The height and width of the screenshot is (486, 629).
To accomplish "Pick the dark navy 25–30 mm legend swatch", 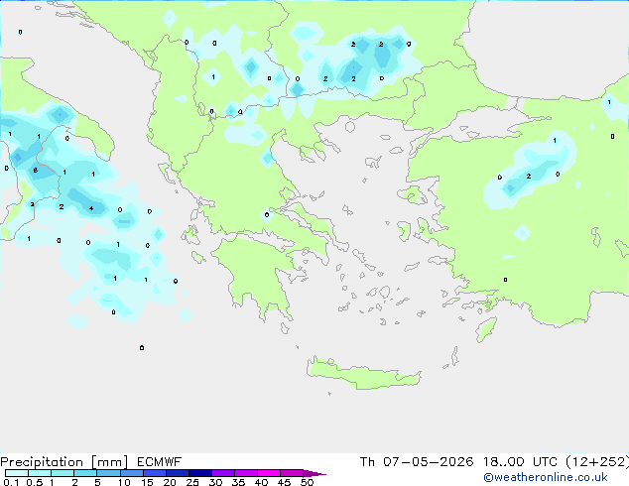I will pos(200,473).
